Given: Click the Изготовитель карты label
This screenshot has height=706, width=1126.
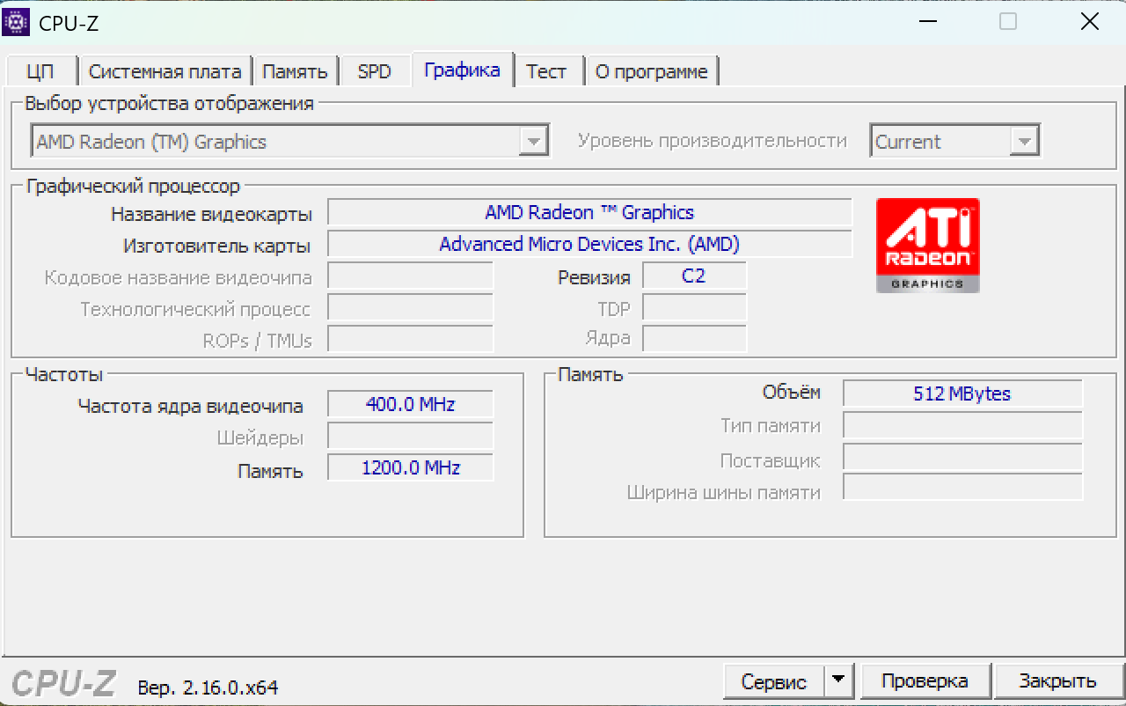Looking at the screenshot, I should tap(217, 246).
